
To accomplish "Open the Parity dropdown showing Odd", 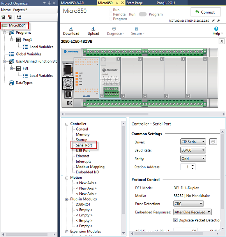I will point(193,159).
